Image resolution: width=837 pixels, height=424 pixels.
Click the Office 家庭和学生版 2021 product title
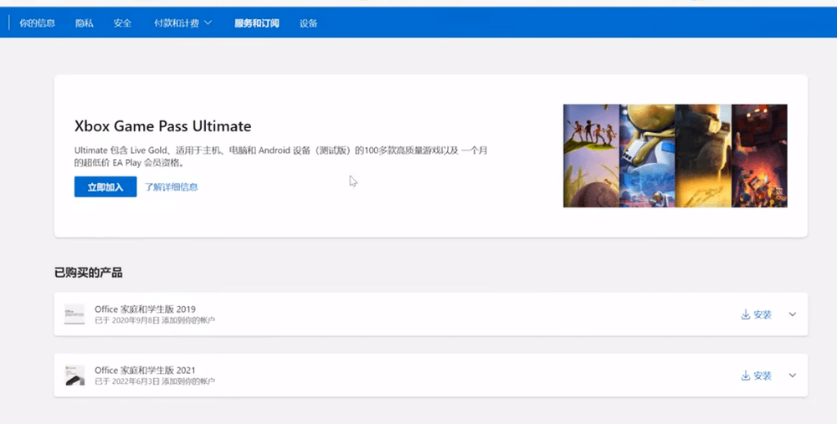pyautogui.click(x=145, y=370)
